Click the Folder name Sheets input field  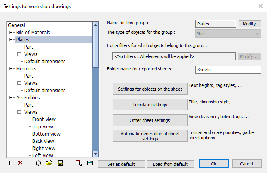click(228, 70)
